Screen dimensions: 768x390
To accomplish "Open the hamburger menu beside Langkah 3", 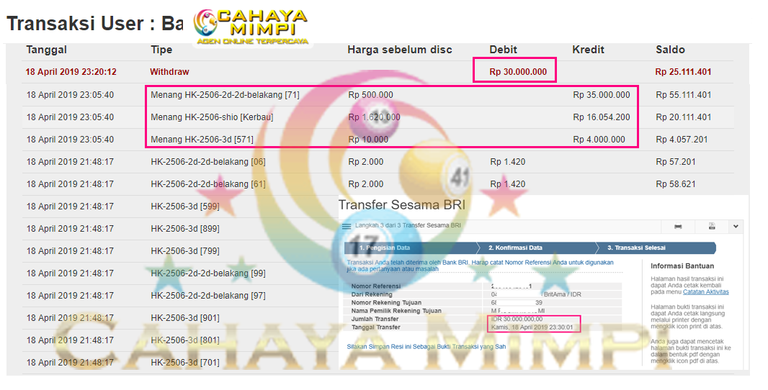I will [x=347, y=226].
